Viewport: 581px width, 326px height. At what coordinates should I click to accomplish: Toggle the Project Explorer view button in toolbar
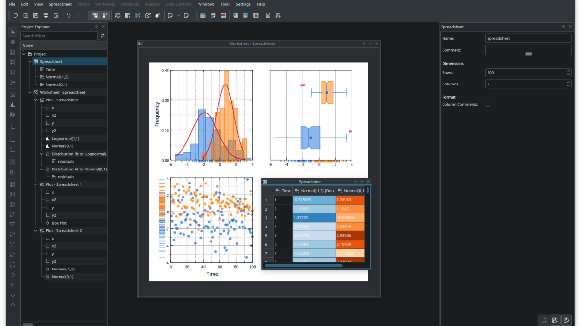(x=95, y=15)
